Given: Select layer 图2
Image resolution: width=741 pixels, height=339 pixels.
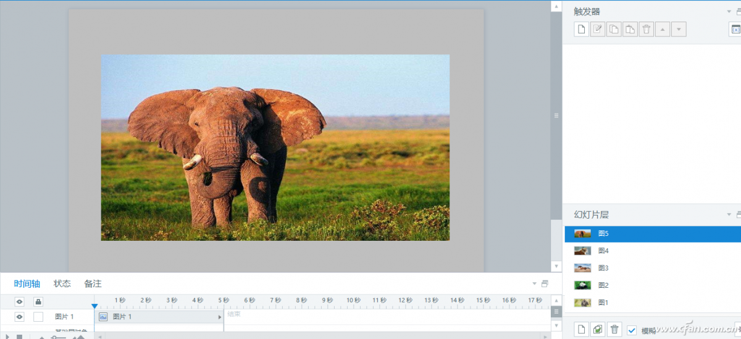Looking at the screenshot, I should 653,285.
